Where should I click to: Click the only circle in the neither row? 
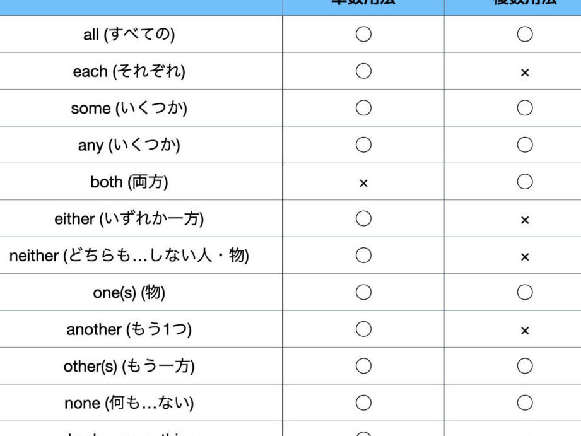(x=363, y=256)
